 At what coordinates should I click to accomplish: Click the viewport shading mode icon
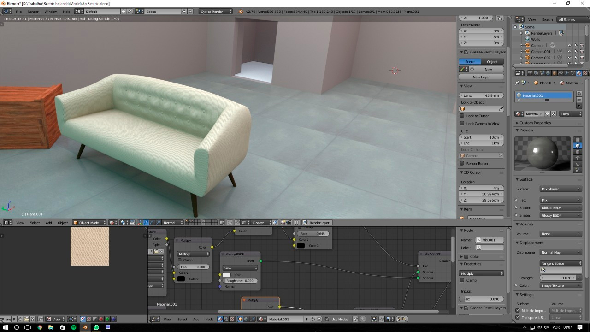click(x=112, y=223)
